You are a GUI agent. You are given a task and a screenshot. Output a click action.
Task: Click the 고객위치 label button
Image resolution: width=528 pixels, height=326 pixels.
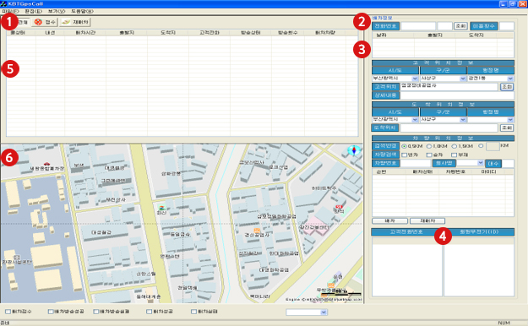[386, 86]
